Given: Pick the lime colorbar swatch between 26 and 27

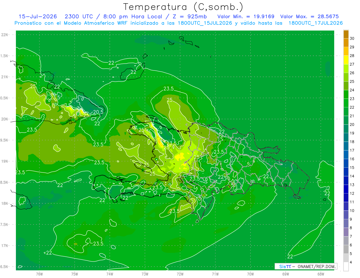Looking at the screenshot, I should 346,69.
